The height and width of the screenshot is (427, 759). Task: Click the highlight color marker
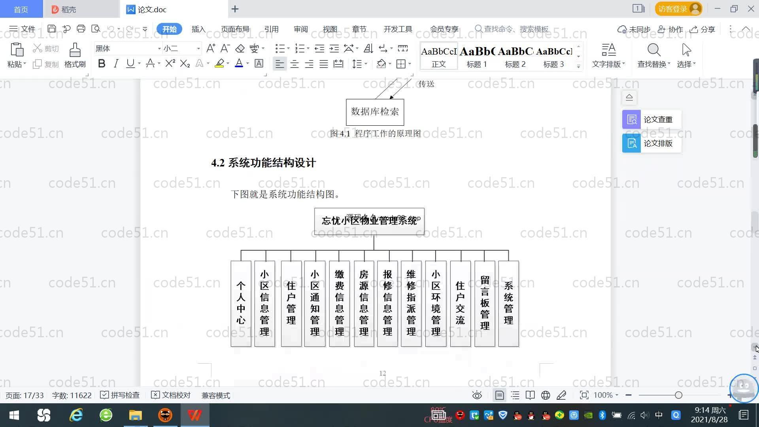coord(219,63)
